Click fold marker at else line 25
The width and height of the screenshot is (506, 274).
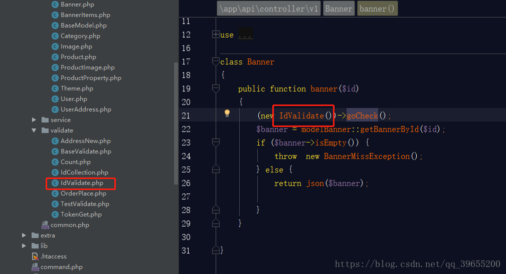[x=216, y=169]
